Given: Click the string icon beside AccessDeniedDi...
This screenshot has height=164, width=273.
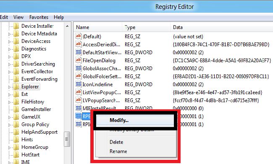Looking at the screenshot, I should pos(79,44).
